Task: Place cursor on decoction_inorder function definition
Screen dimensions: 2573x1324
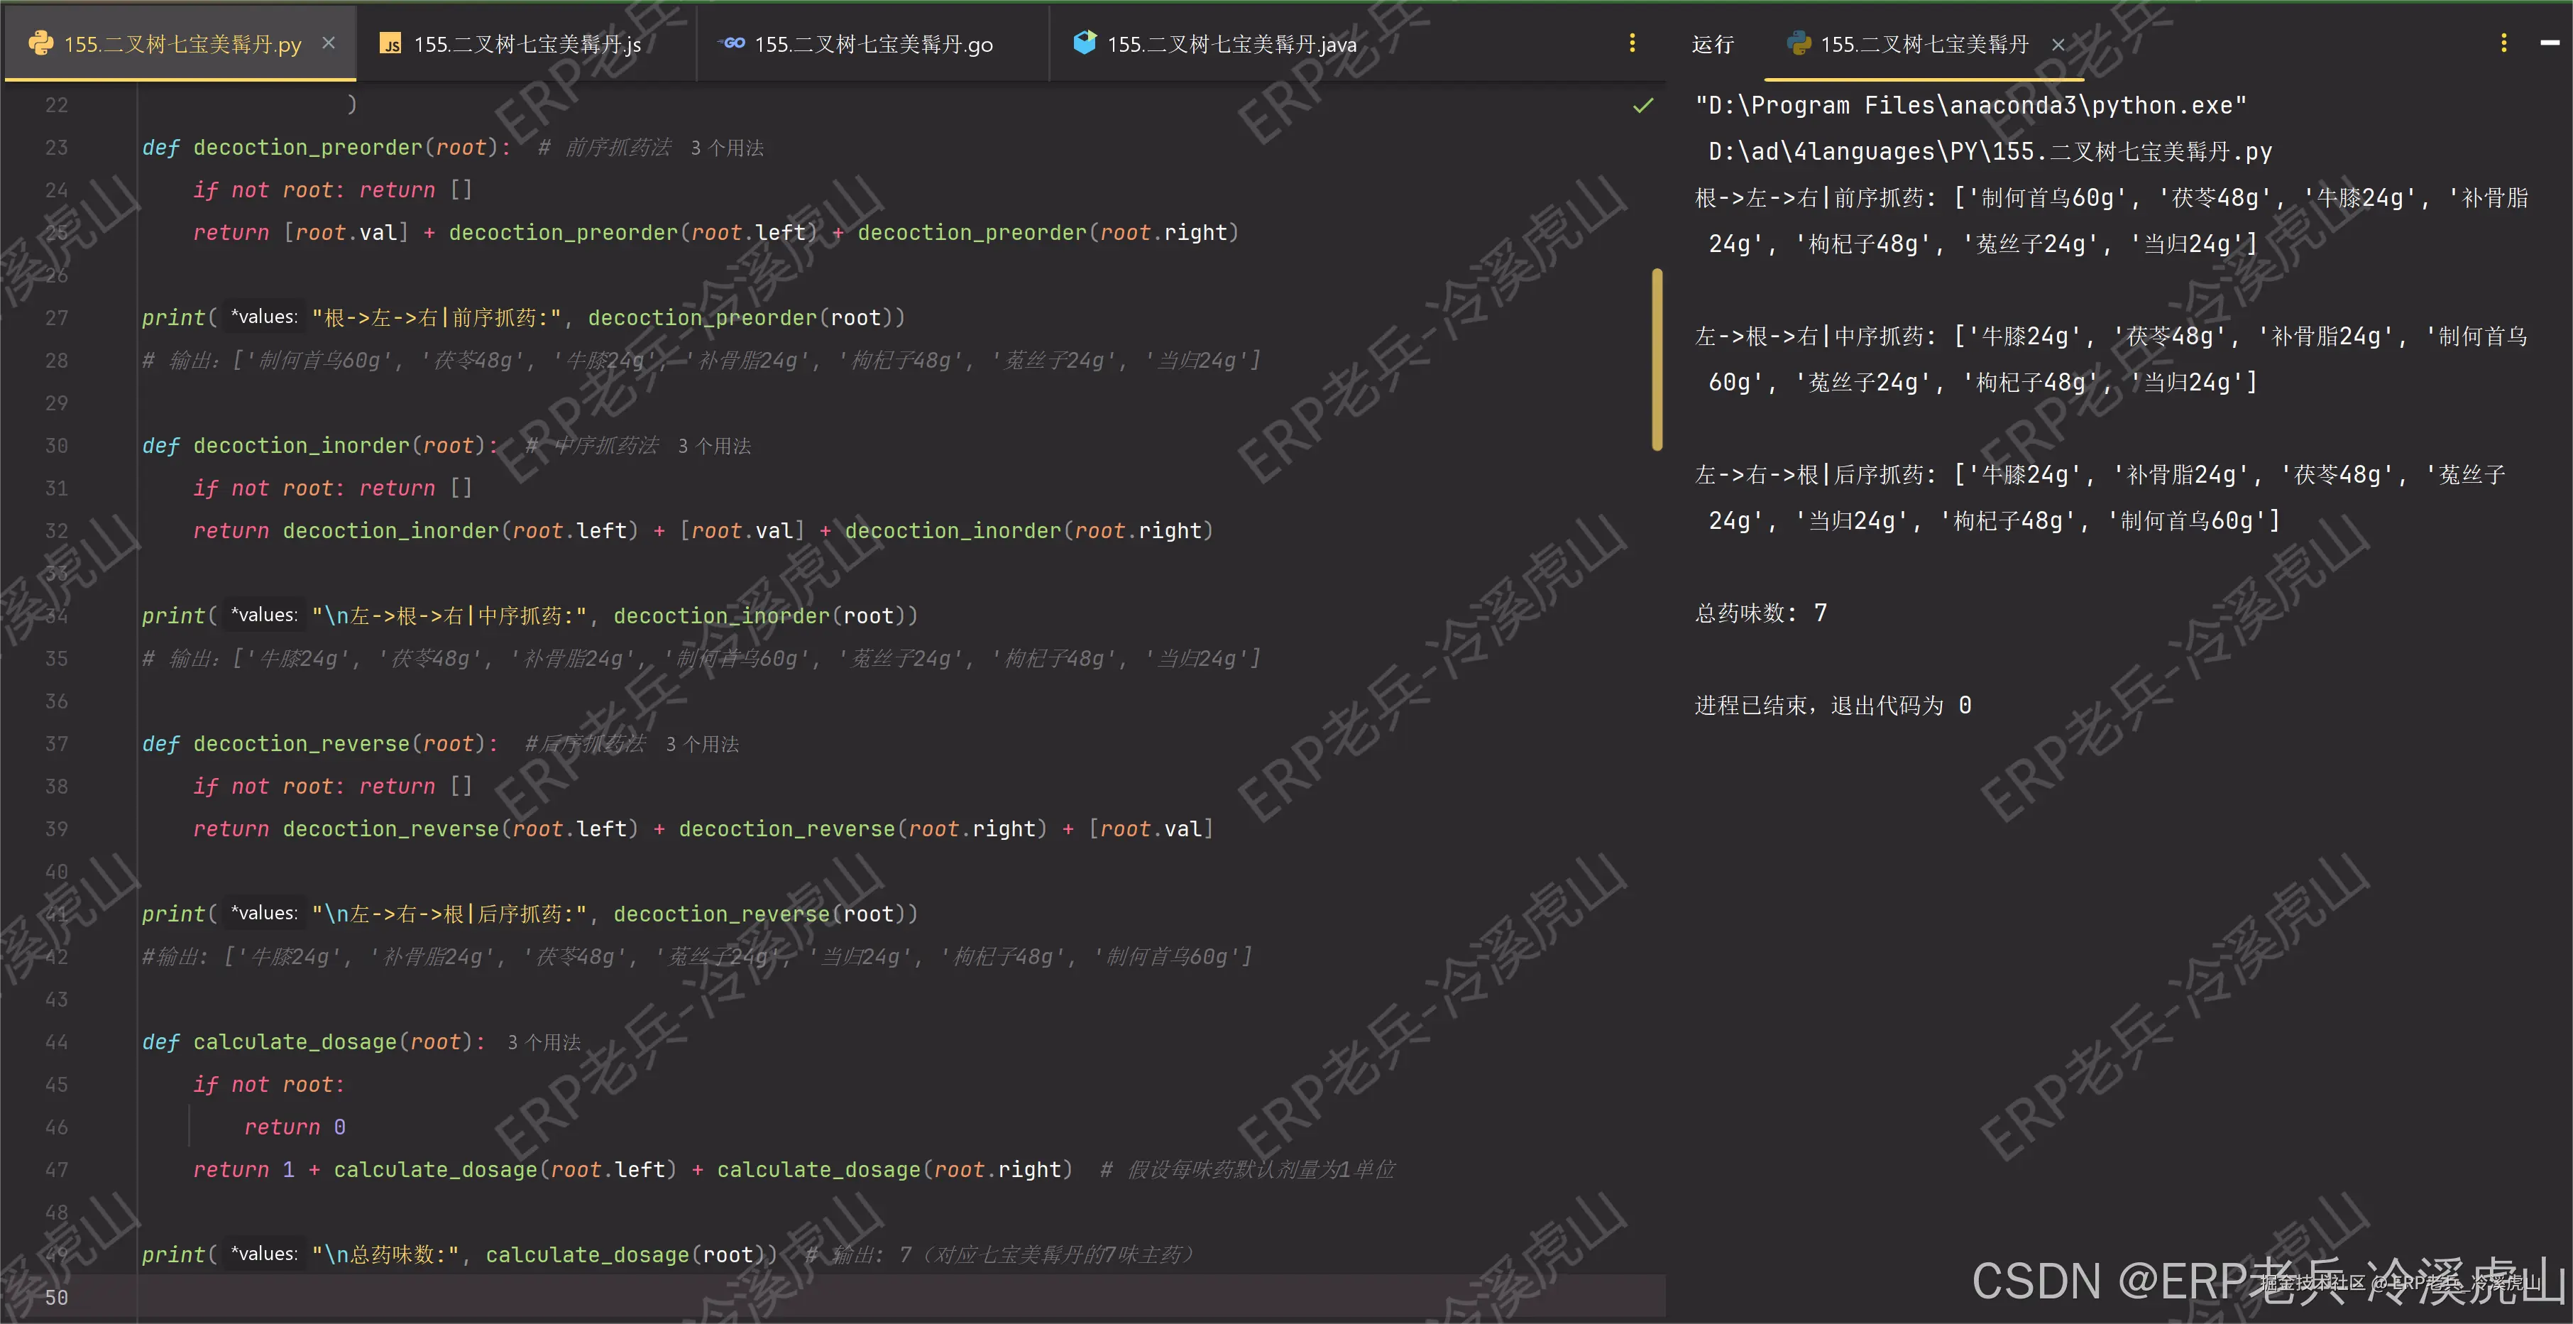Action: click(301, 446)
